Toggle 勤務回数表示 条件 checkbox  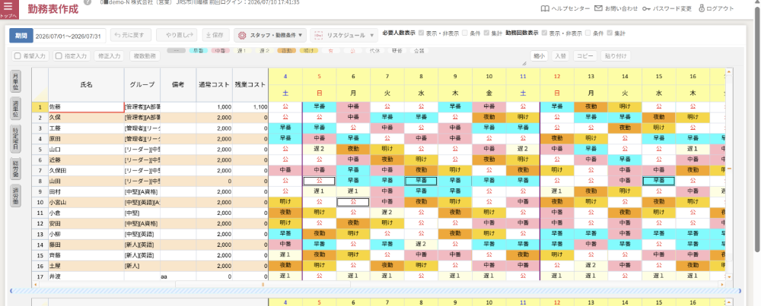pos(588,33)
